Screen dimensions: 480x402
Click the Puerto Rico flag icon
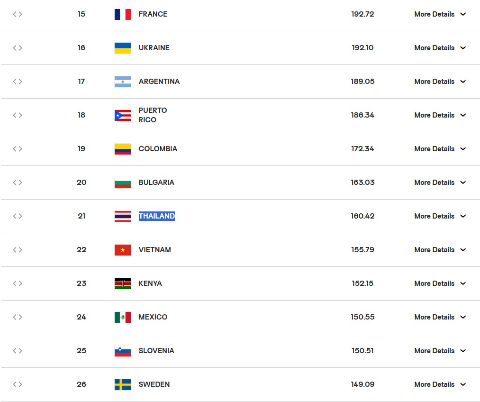coord(122,115)
